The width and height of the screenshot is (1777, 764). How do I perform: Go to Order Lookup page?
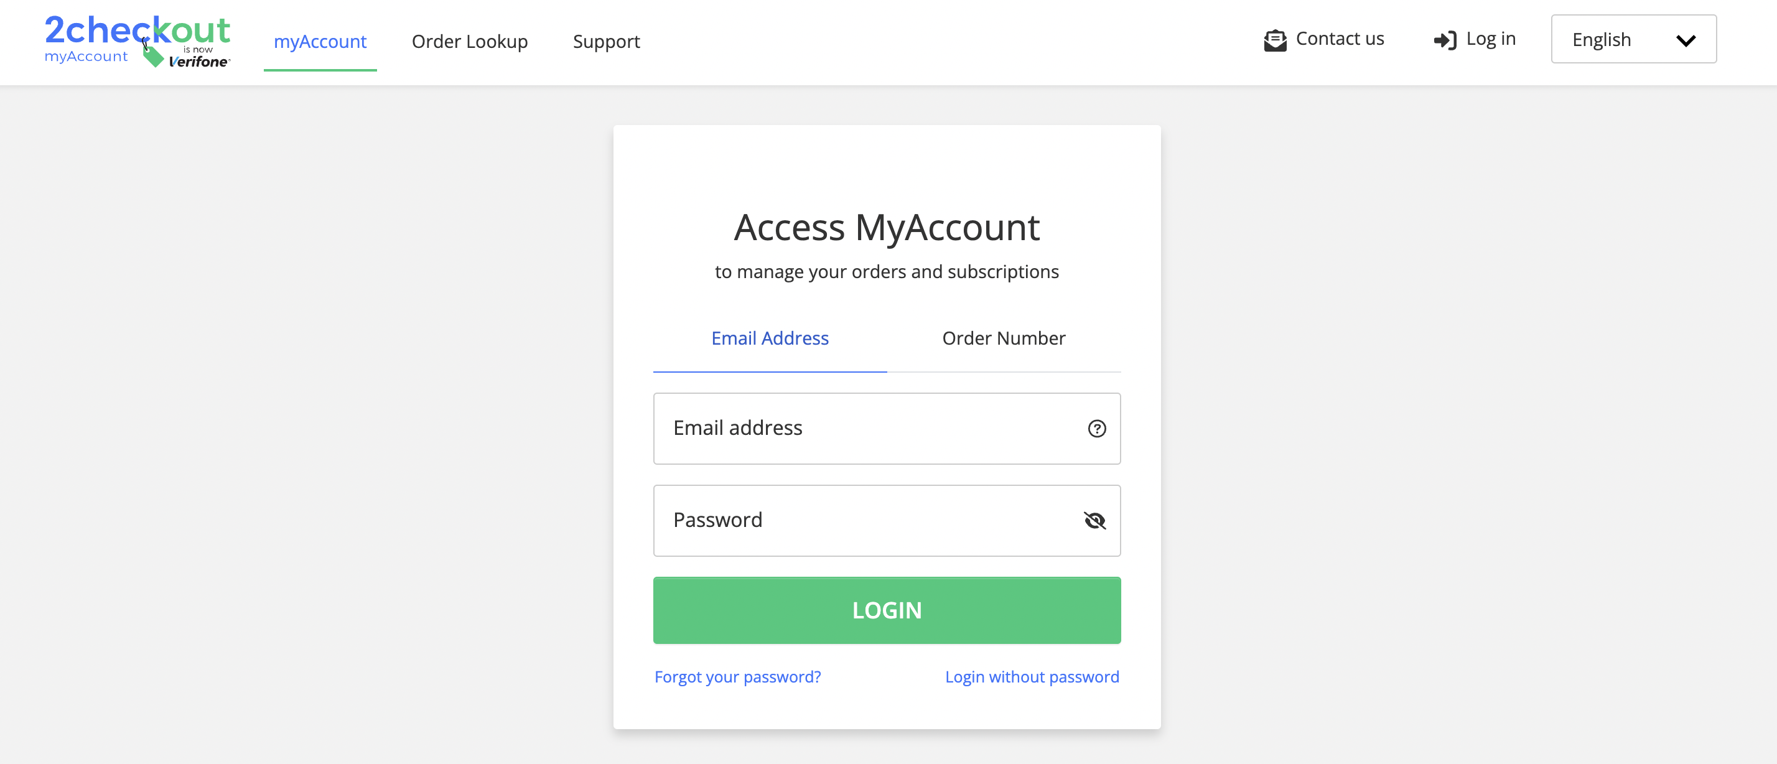(x=470, y=41)
